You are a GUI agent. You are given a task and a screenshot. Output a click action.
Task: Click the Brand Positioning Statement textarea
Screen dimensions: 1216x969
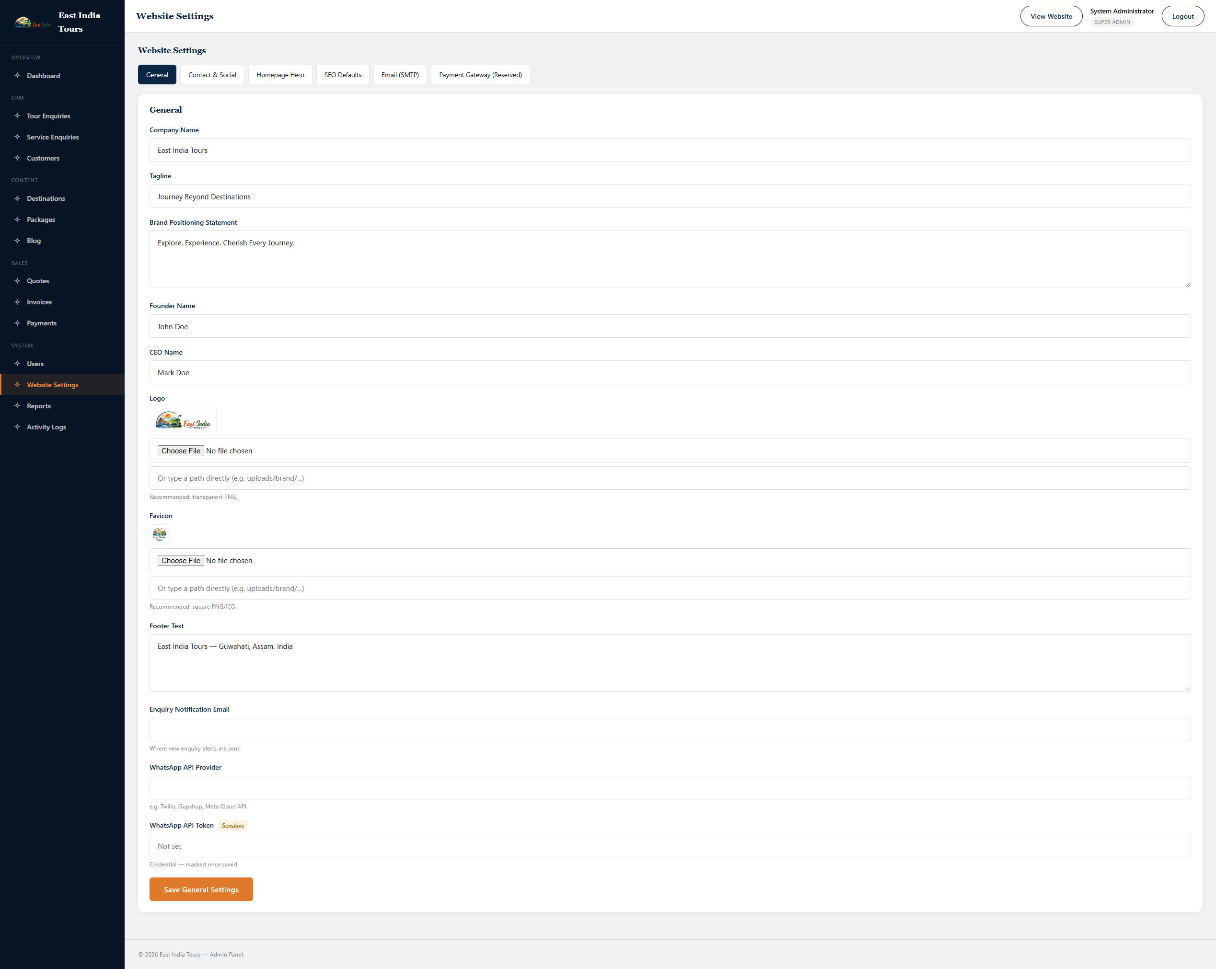pos(670,259)
